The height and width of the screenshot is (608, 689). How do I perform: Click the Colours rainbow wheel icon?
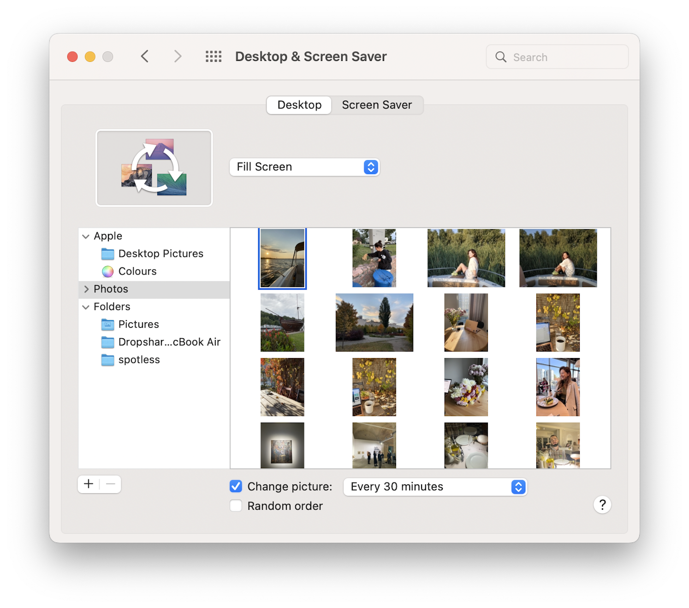pyautogui.click(x=107, y=271)
